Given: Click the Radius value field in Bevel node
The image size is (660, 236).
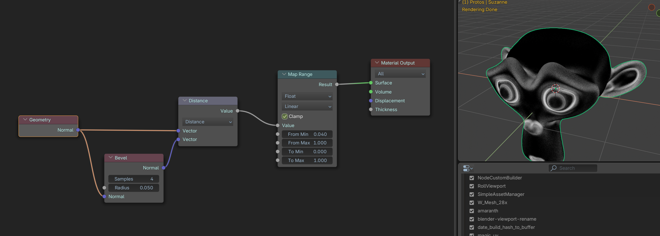Looking at the screenshot, I should click(x=134, y=188).
